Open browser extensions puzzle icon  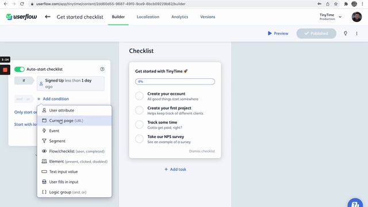[x=346, y=4]
